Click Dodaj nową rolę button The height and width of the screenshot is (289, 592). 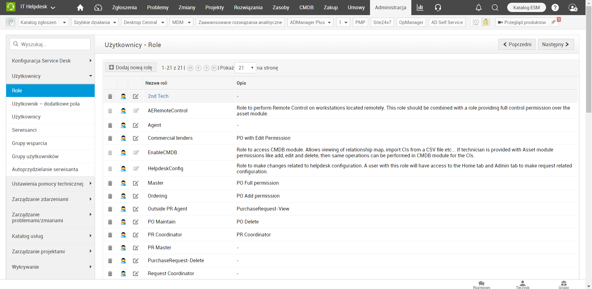point(131,68)
